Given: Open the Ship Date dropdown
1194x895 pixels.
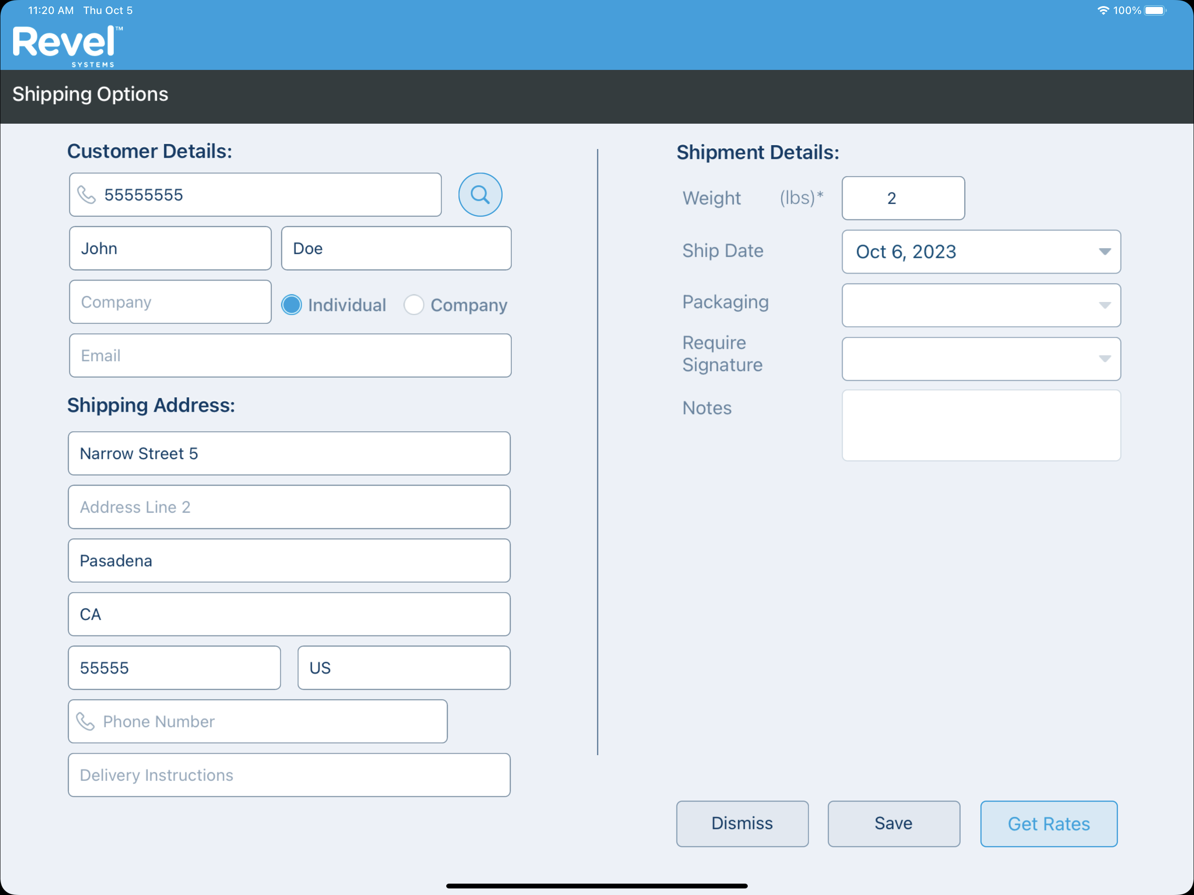Looking at the screenshot, I should point(981,252).
